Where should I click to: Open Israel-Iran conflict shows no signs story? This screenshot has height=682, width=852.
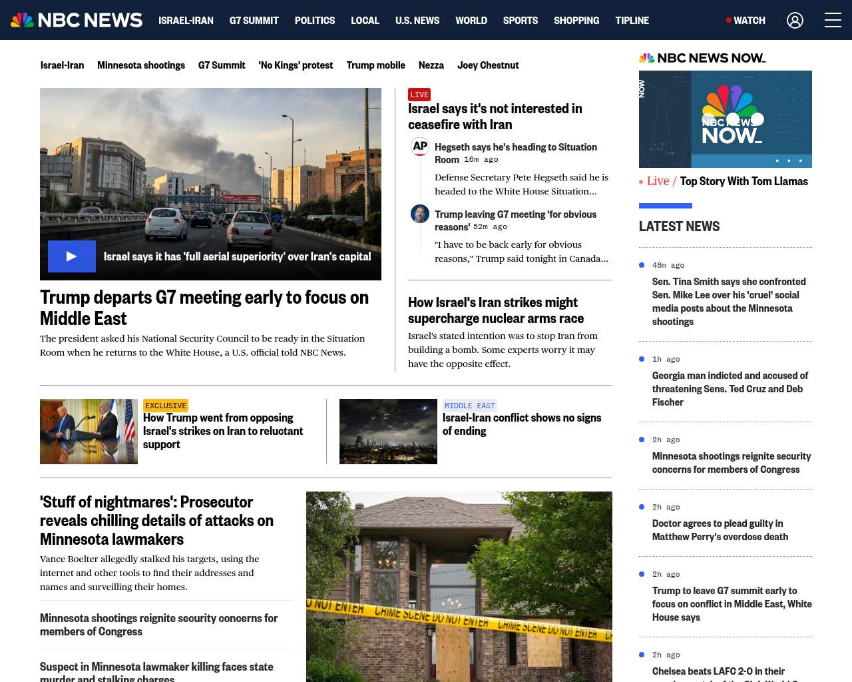coord(522,424)
